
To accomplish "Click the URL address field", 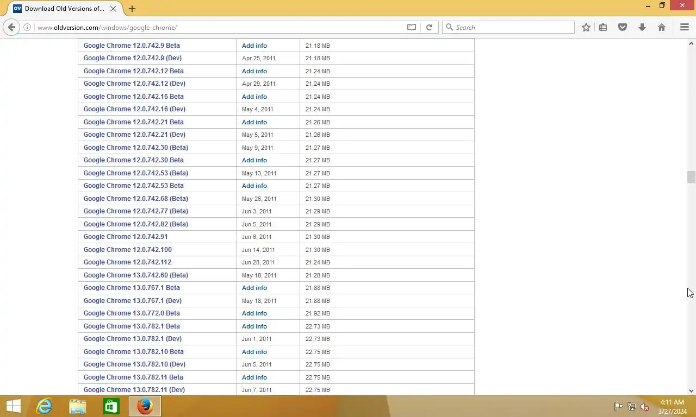I will [x=220, y=27].
